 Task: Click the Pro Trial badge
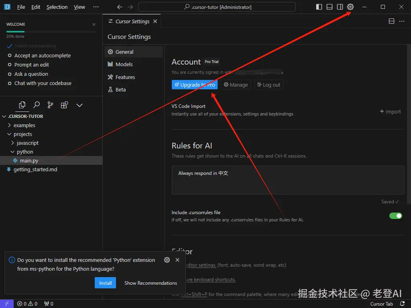coord(212,61)
